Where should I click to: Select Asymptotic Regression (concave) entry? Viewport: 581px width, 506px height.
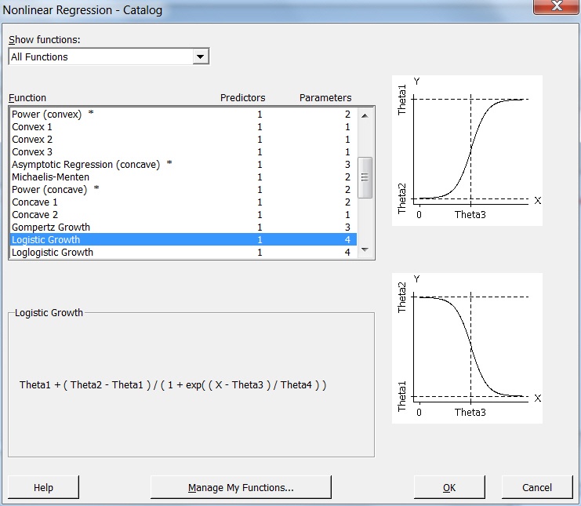(85, 165)
